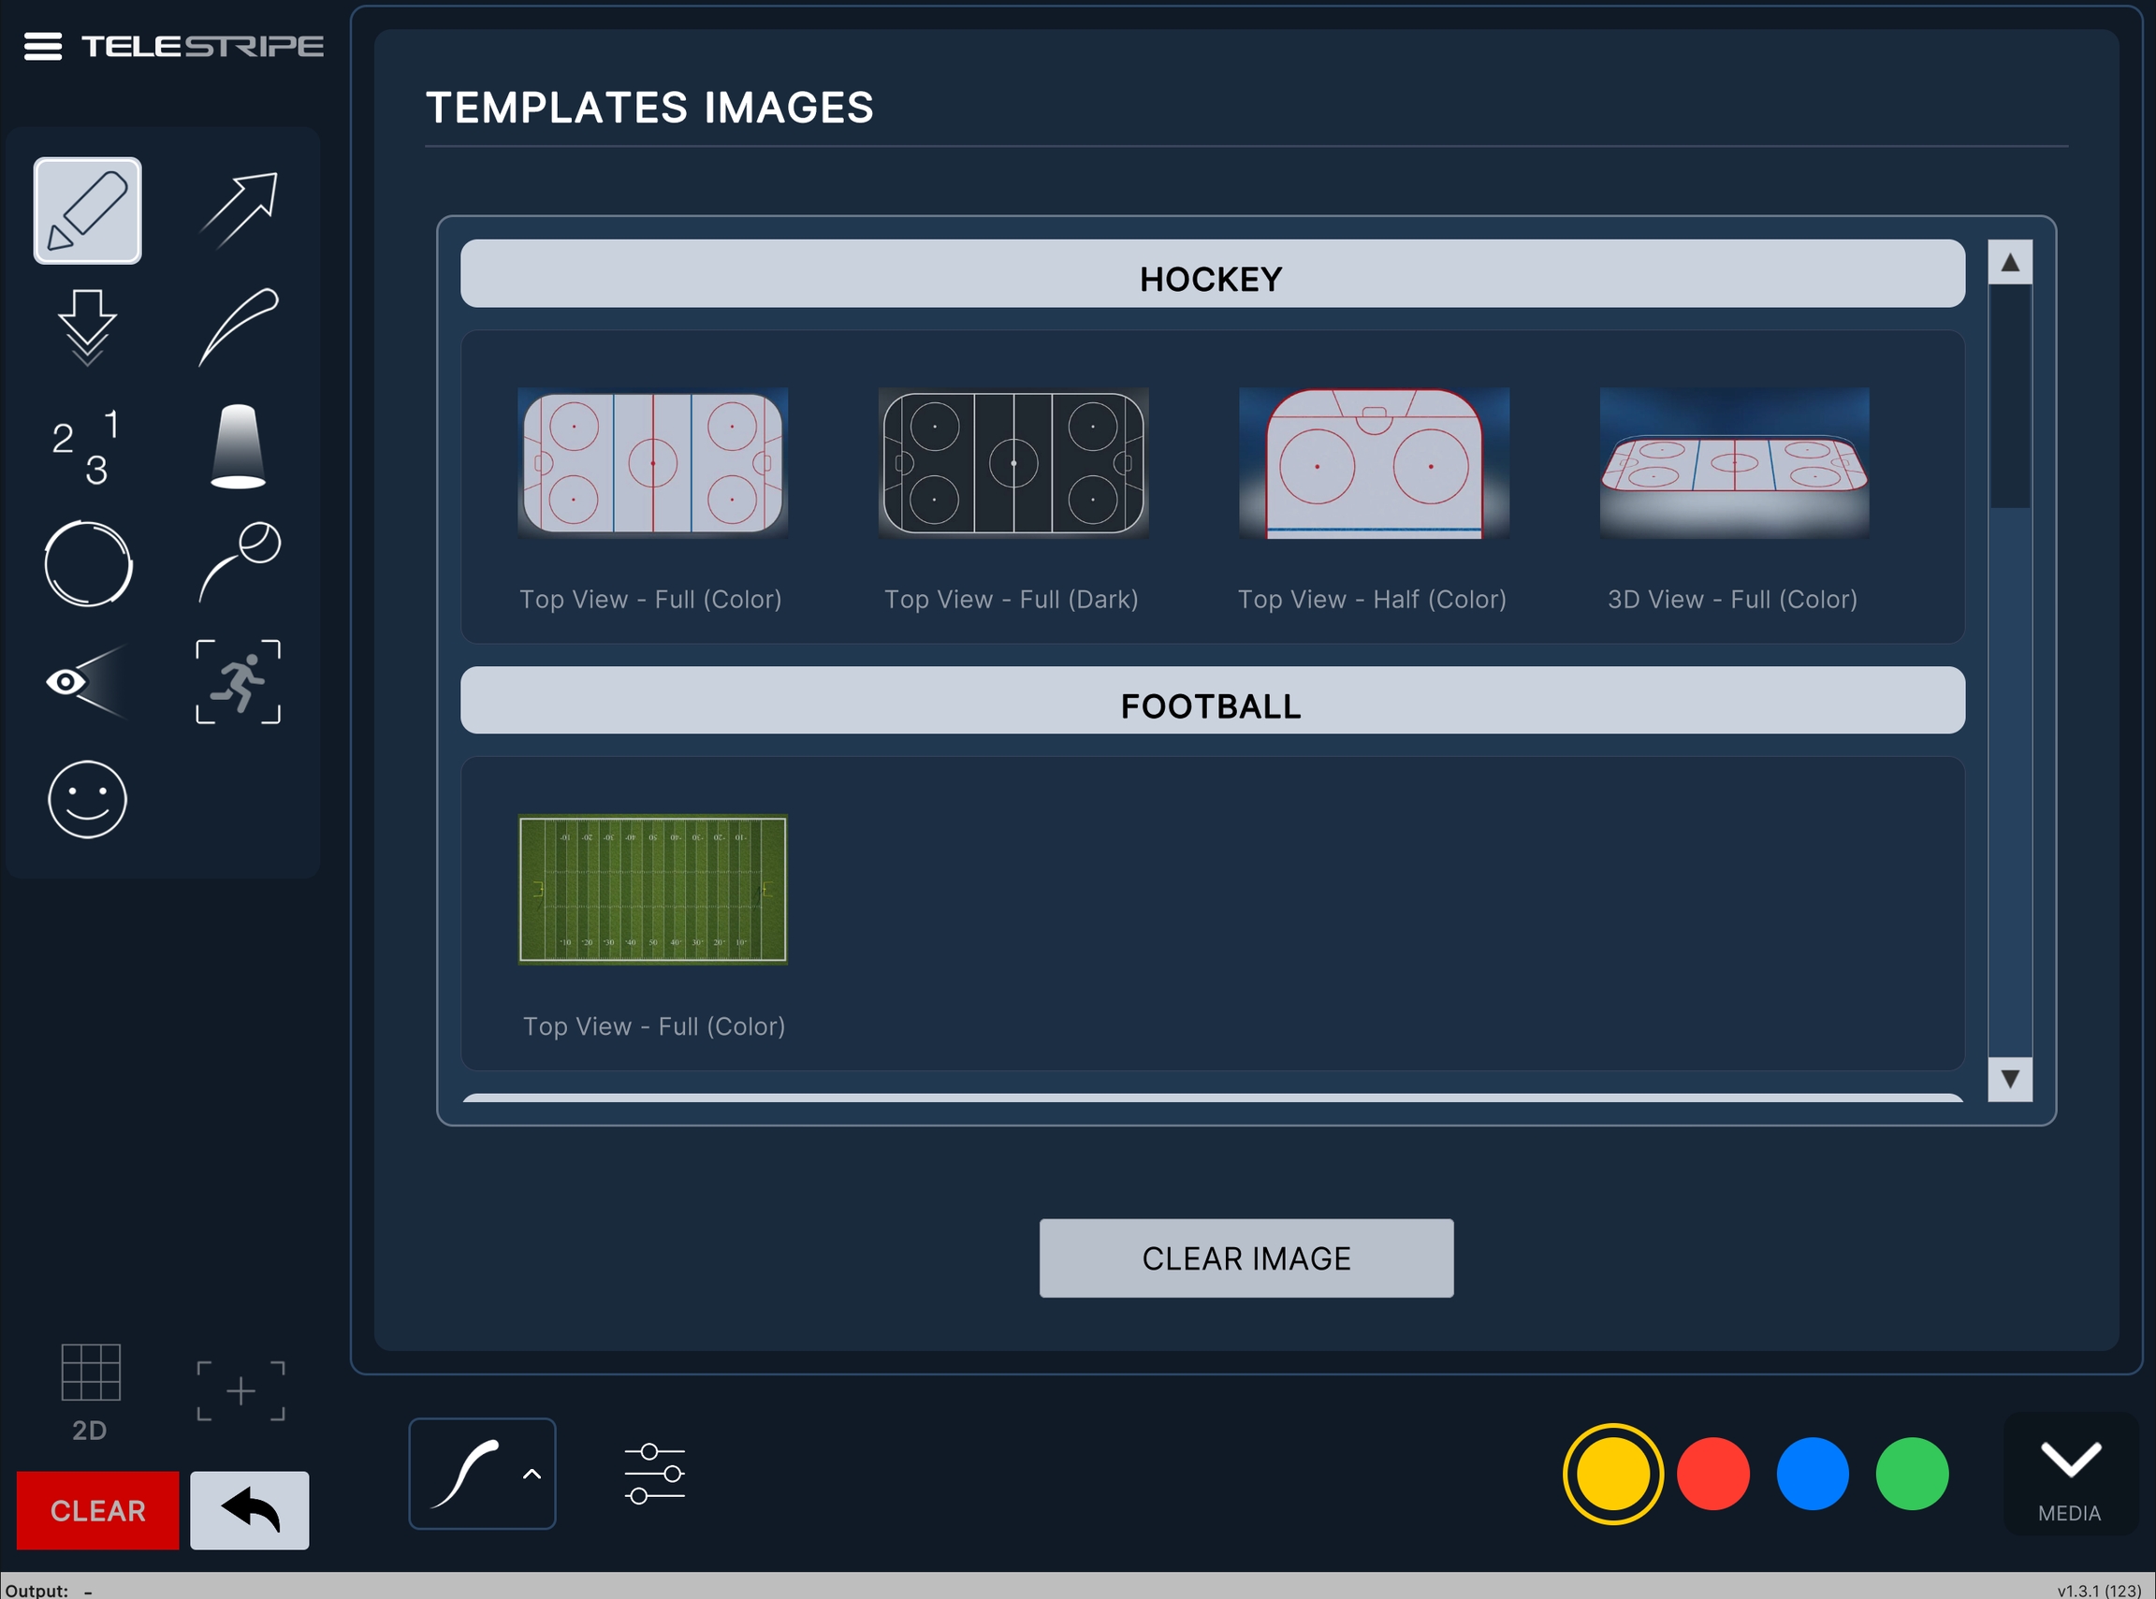Toggle the crosshair frame target
This screenshot has height=1599, width=2156.
(x=240, y=1391)
